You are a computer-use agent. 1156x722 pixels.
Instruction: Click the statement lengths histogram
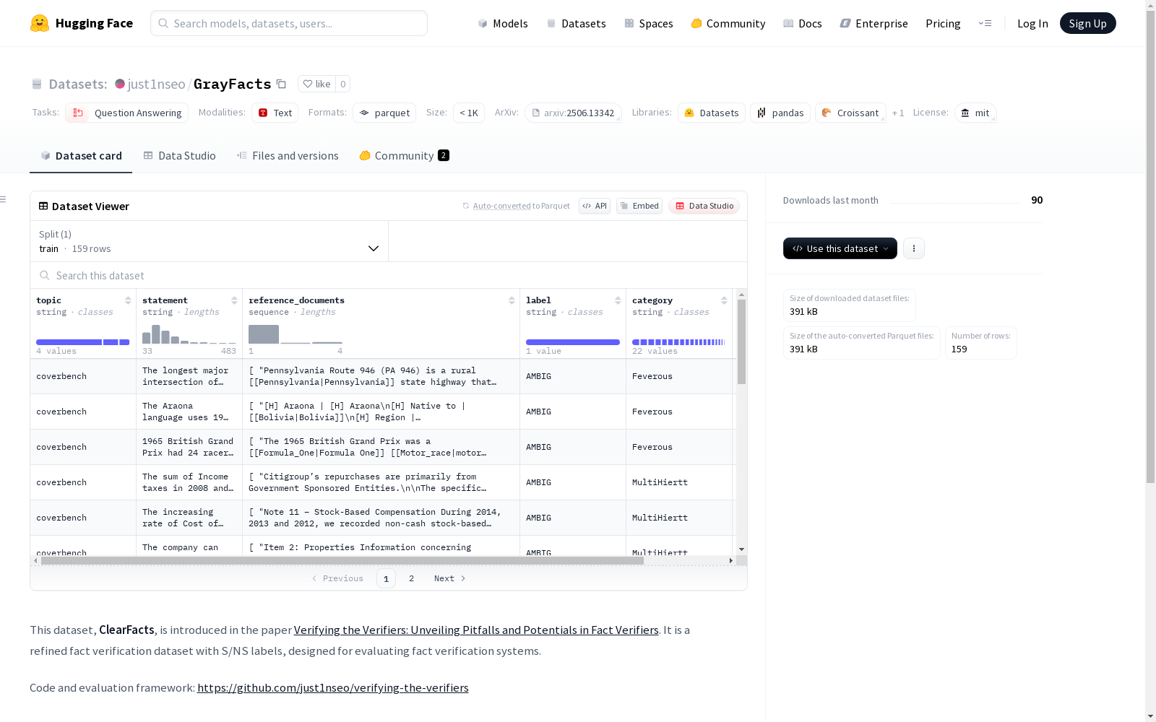point(189,334)
